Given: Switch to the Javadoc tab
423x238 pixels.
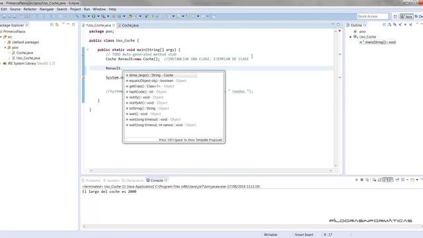Looking at the screenshot, I should click(x=111, y=180).
